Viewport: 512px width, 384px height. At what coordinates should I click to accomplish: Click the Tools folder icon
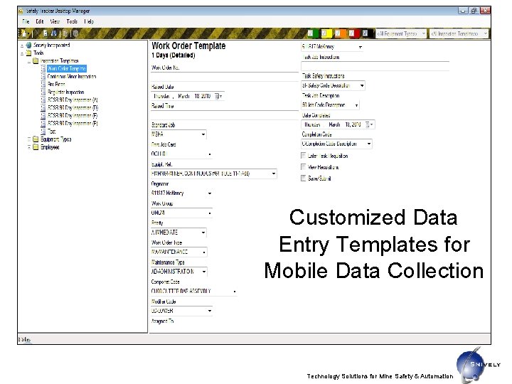28,53
